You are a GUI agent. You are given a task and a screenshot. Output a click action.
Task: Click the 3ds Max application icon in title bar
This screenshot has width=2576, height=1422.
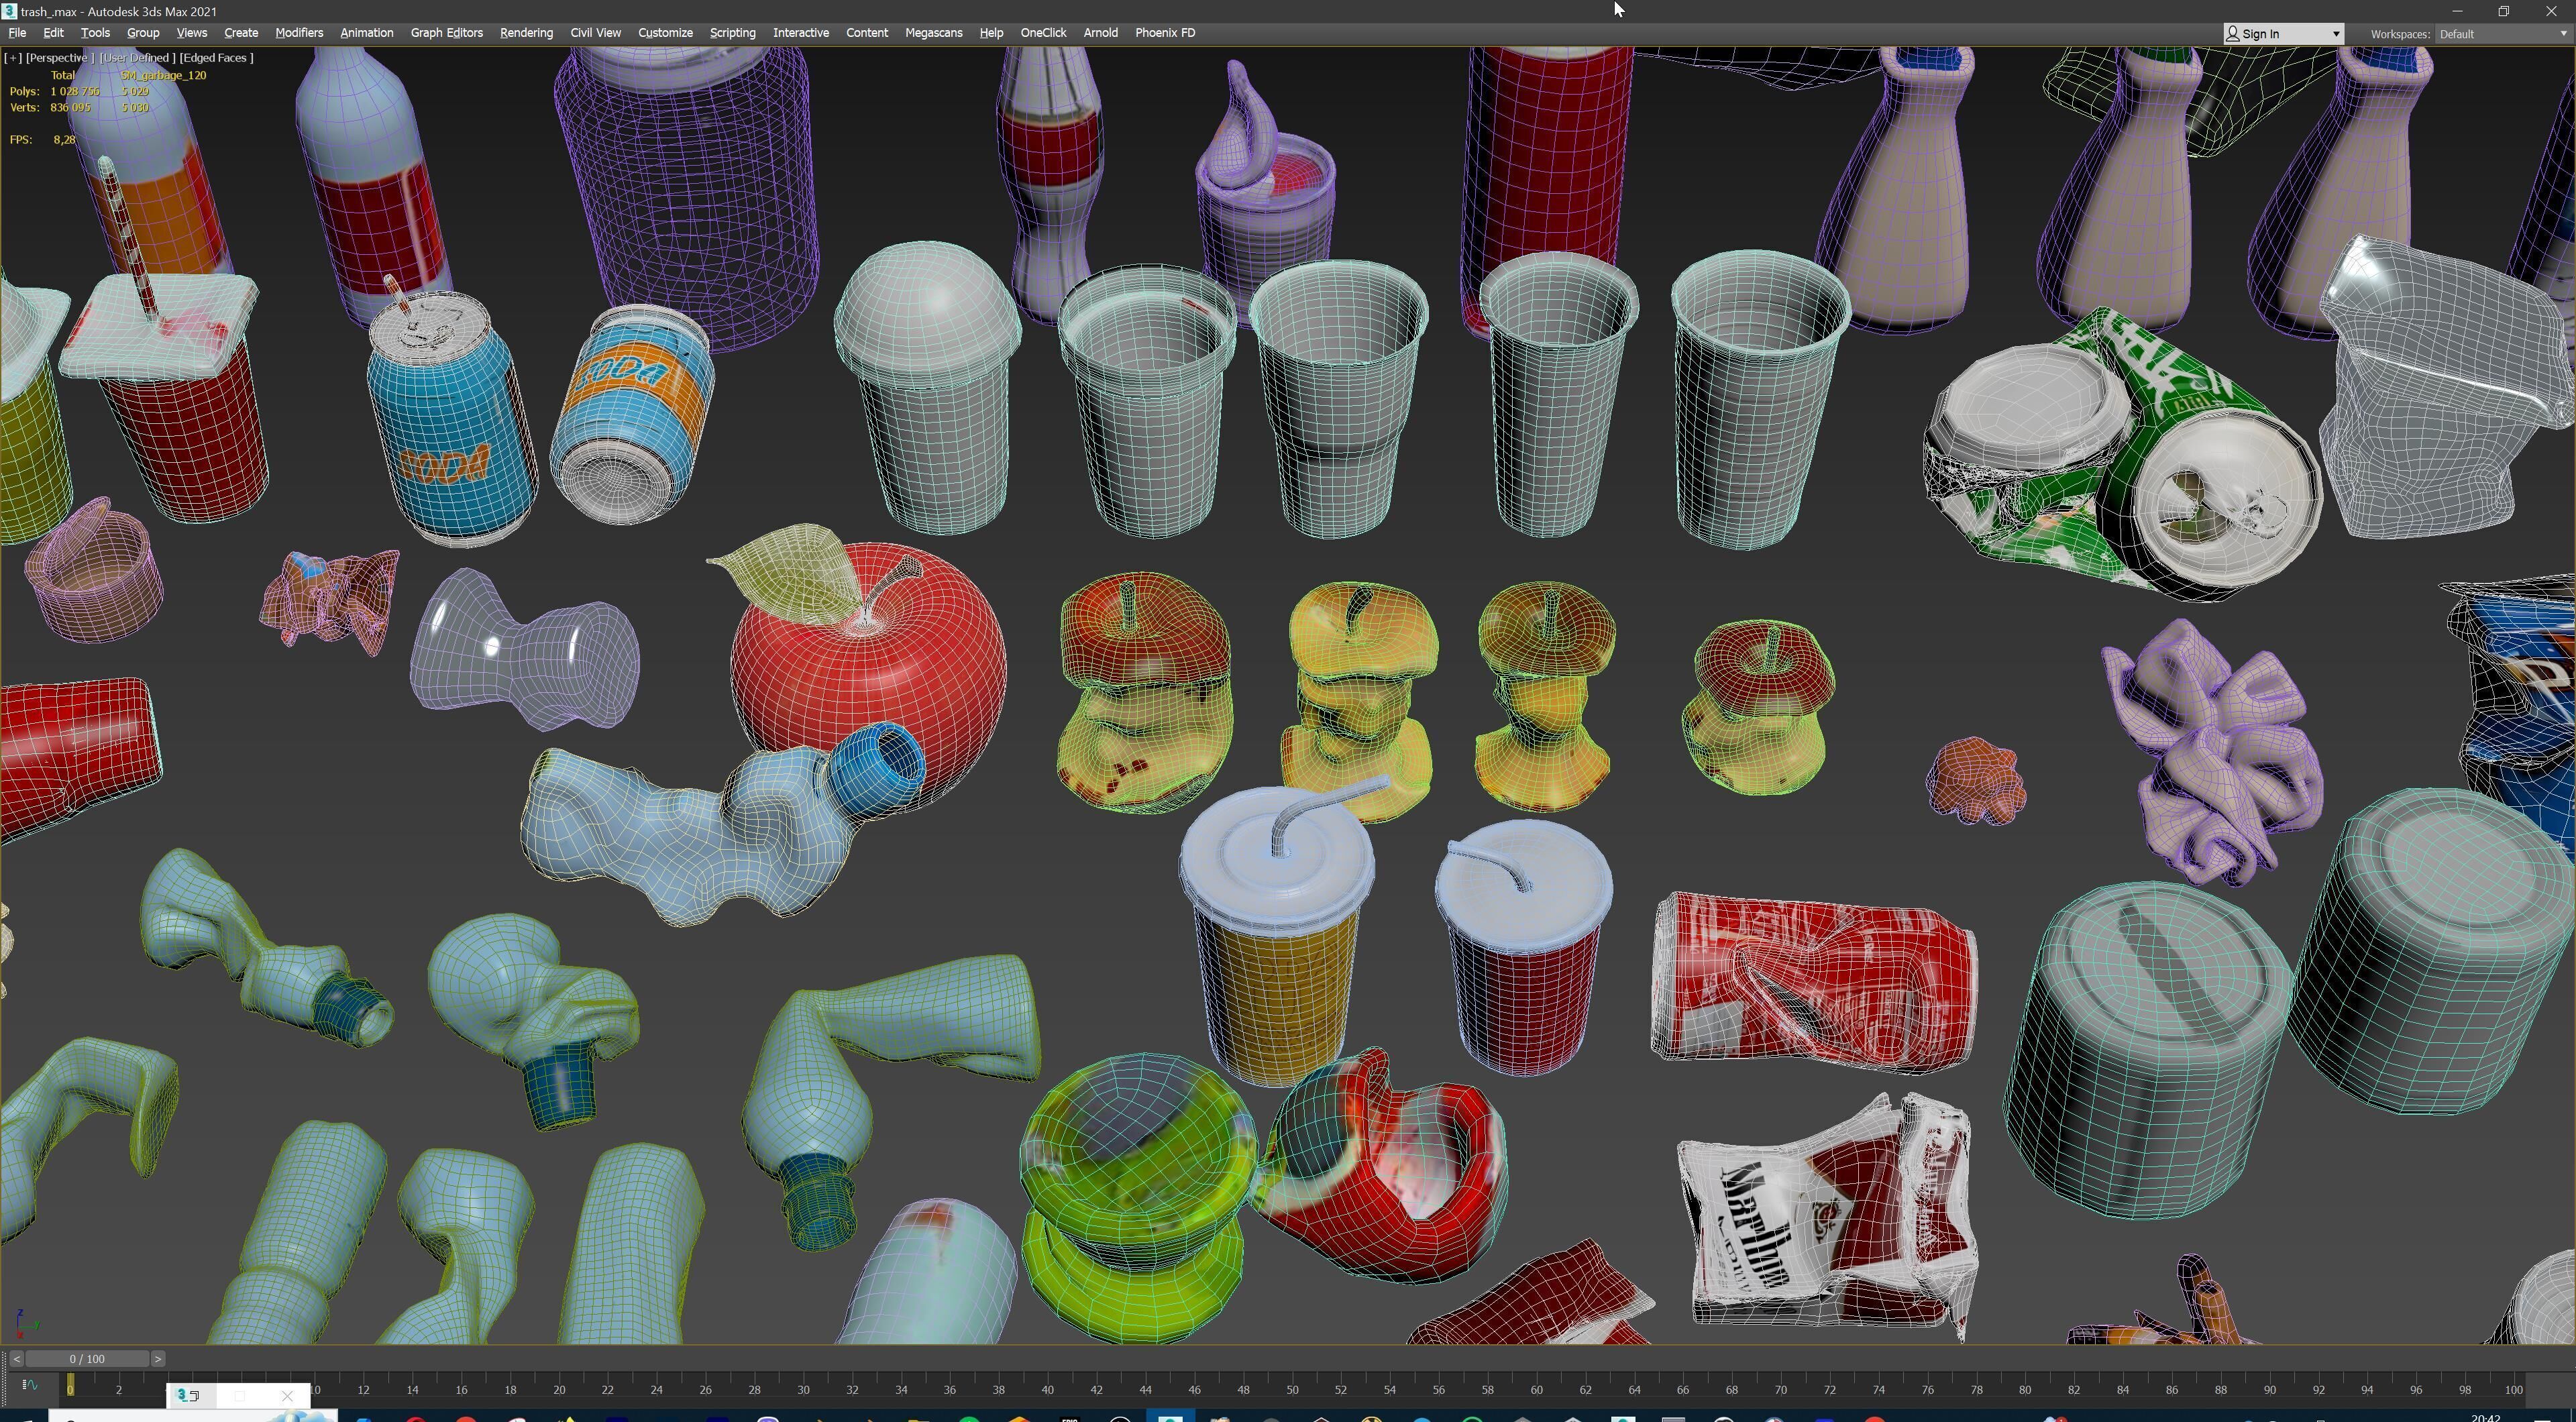pyautogui.click(x=9, y=11)
